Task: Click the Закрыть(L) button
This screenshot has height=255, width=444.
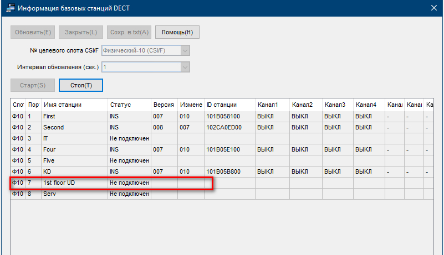Action: 81,32
